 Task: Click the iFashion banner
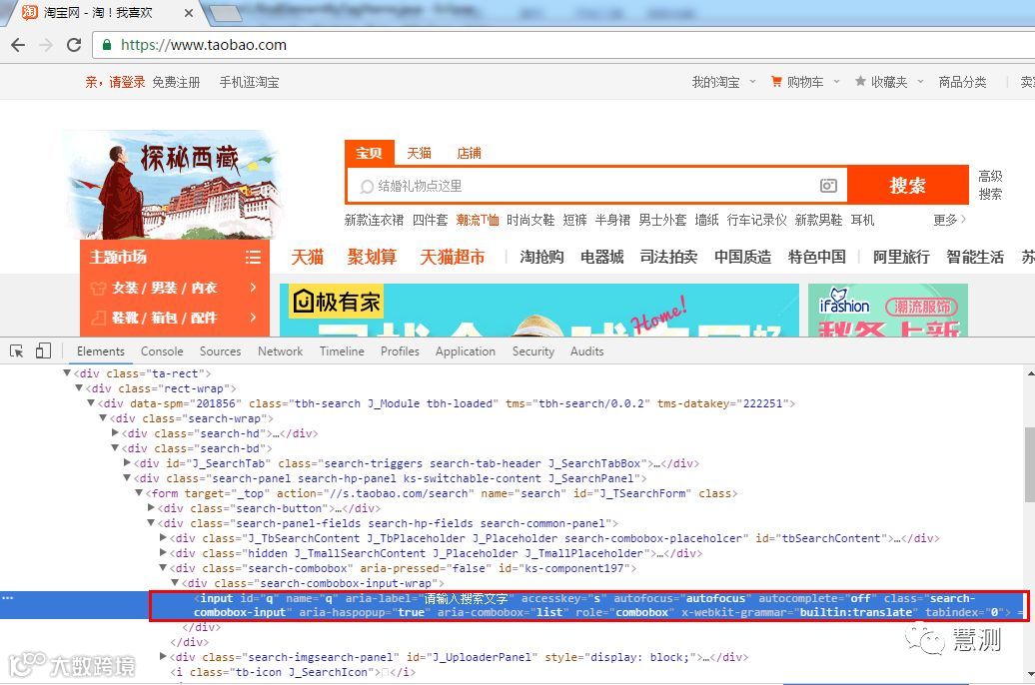[888, 311]
